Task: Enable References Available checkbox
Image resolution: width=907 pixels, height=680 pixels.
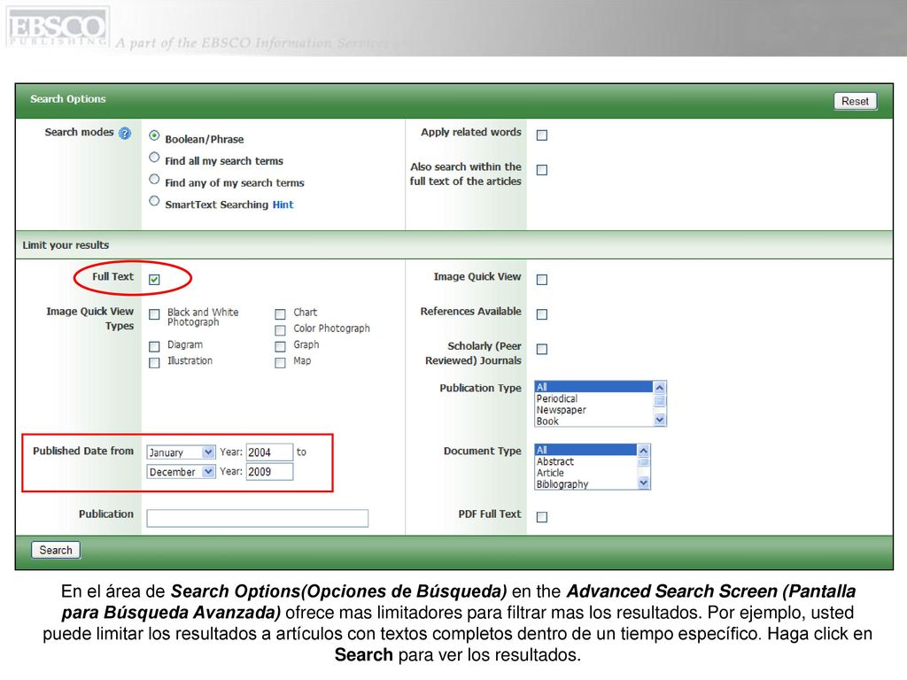Action: tap(542, 314)
